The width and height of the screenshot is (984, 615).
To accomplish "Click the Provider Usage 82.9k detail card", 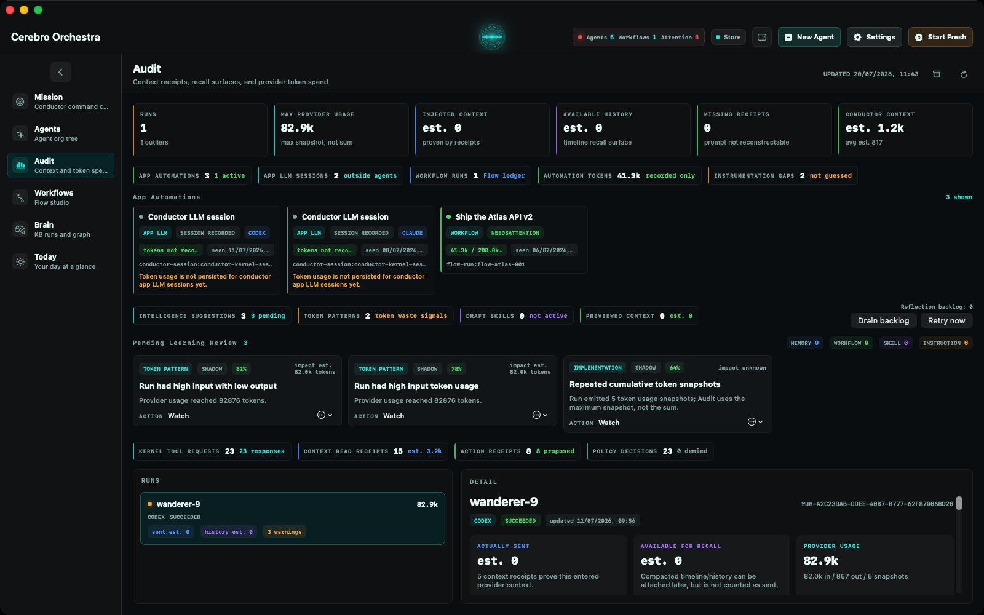I will (875, 565).
